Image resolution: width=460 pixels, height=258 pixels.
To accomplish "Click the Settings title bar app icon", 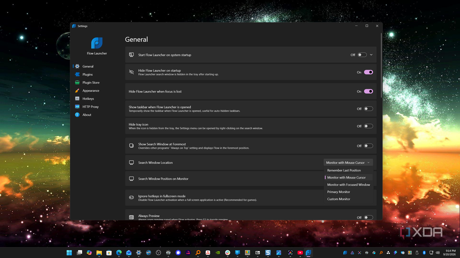I will (74, 26).
